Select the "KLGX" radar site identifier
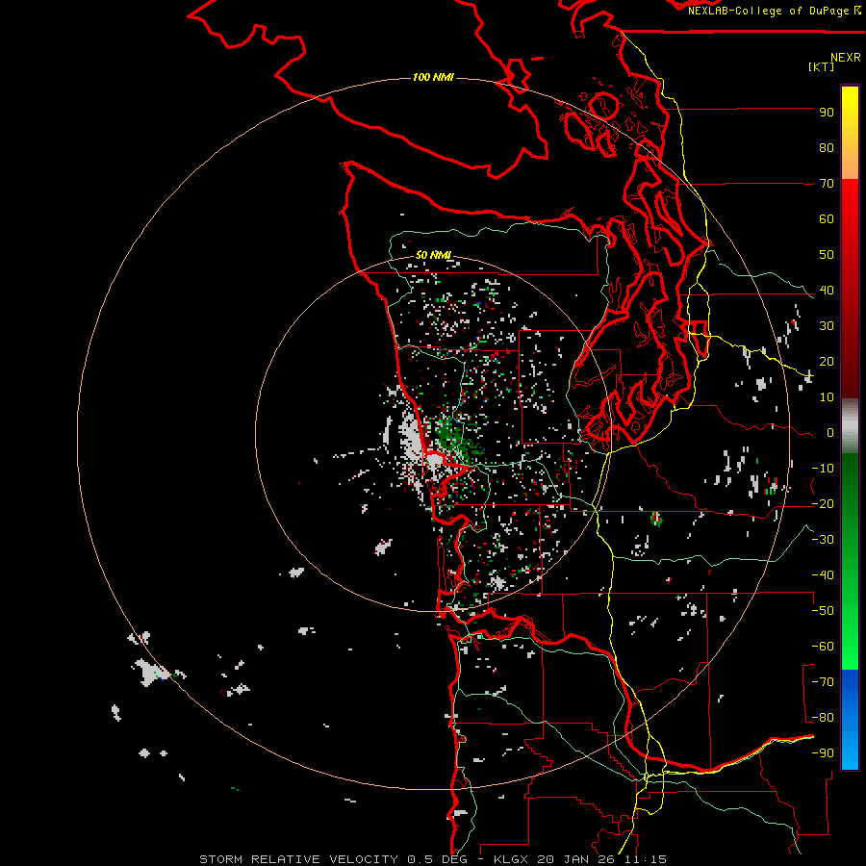The height and width of the screenshot is (866, 866). click(512, 859)
